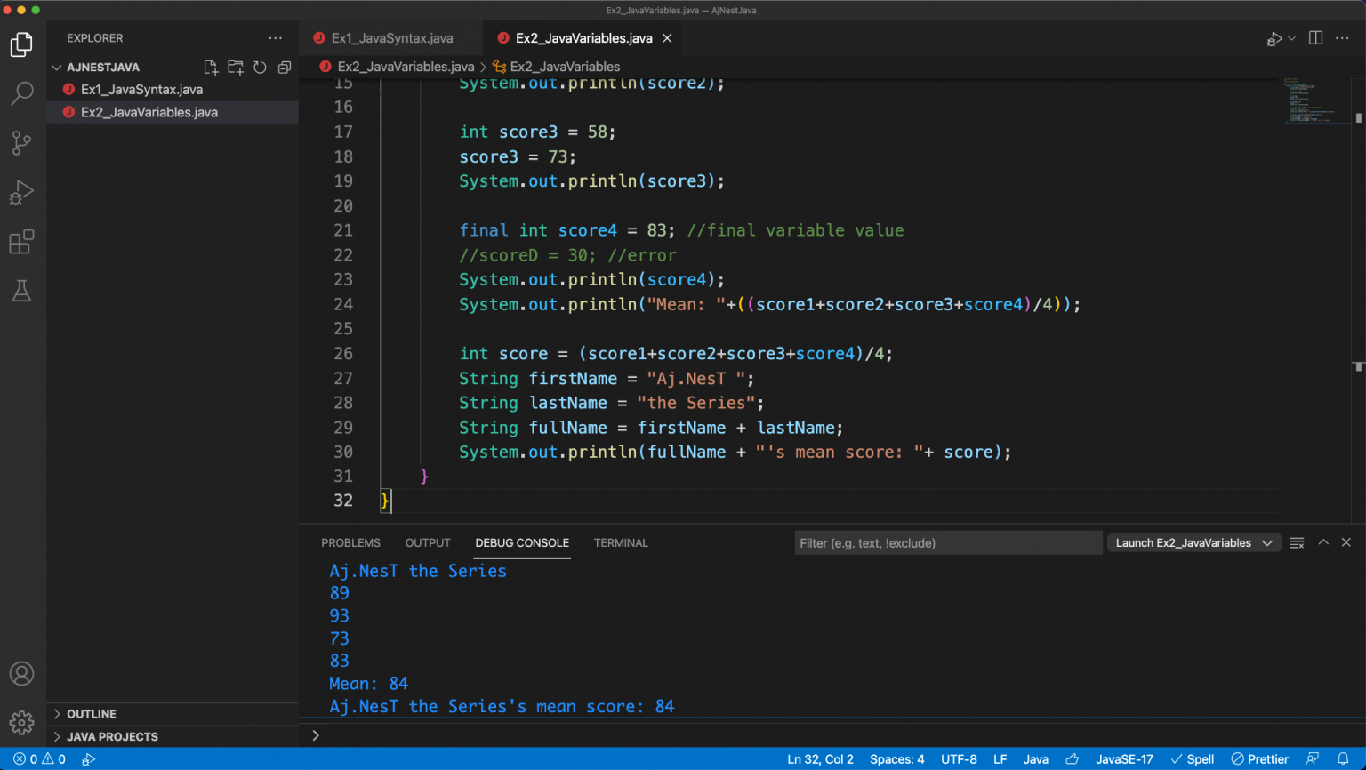Viewport: 1366px width, 770px height.
Task: Open the Launch Ex2_JavaVariables dropdown
Action: click(1193, 543)
